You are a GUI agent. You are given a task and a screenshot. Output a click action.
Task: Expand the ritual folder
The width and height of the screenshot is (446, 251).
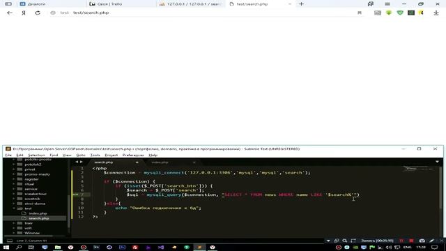[x=14, y=184]
